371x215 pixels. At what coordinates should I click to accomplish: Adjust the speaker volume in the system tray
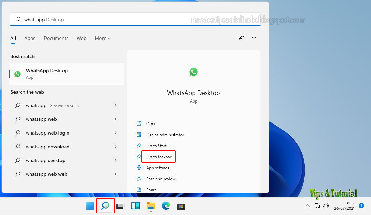(x=326, y=205)
